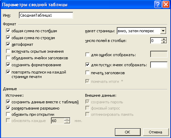
Task: Enable 'включать скрытые значения' checkbox
Action: point(8,51)
